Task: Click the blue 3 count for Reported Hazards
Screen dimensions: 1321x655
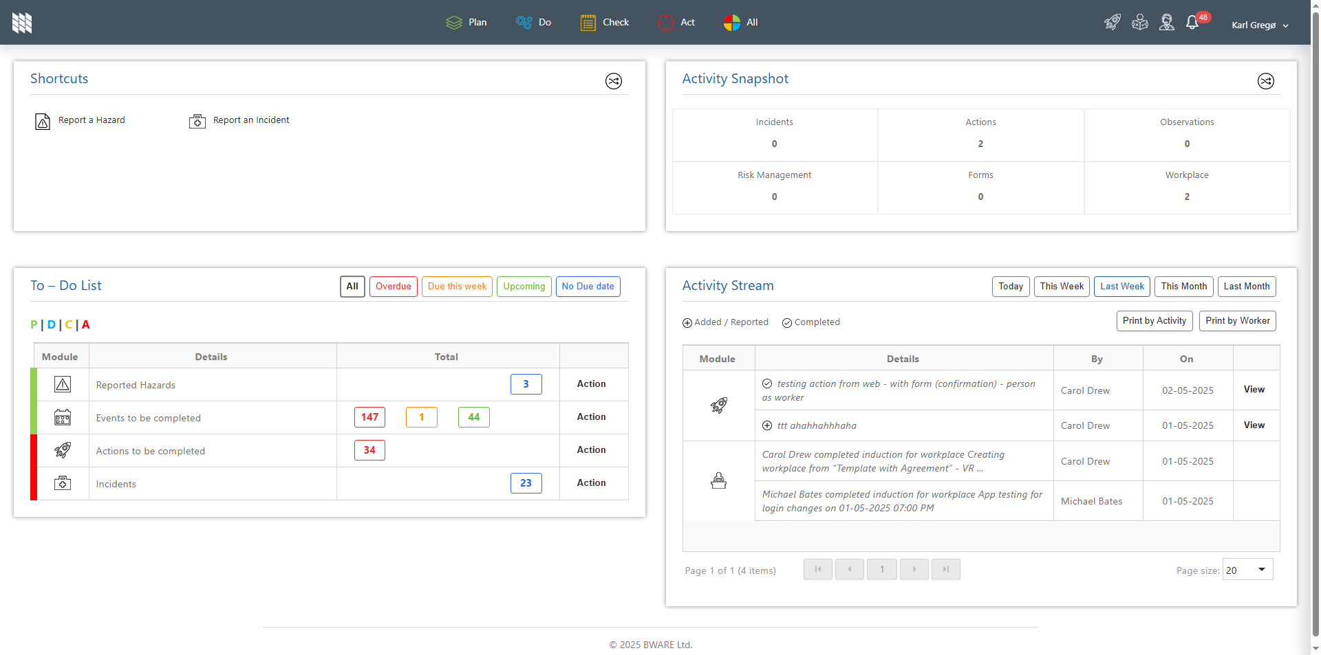Action: coord(526,384)
